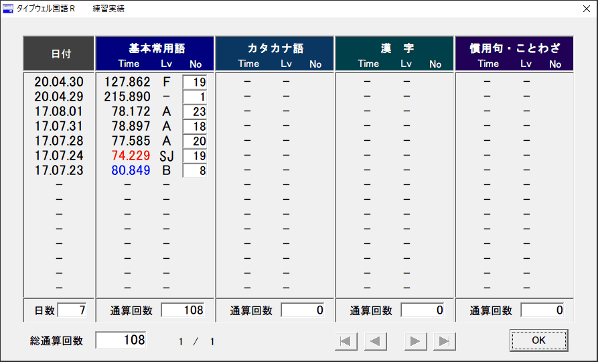Go to the next page arrow

click(x=415, y=341)
